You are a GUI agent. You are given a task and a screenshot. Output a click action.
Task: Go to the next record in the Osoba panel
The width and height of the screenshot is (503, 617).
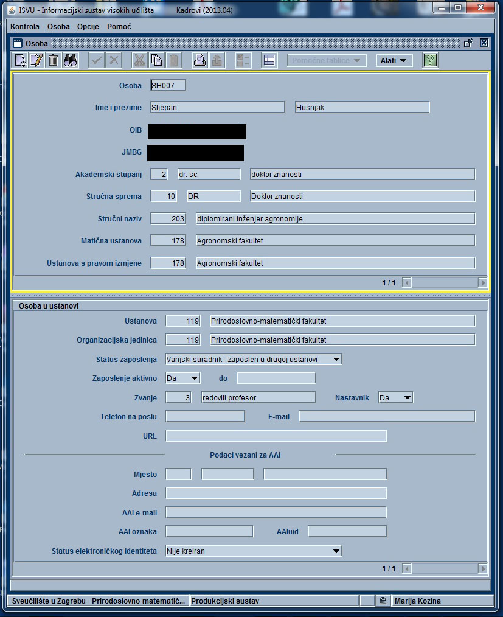482,282
